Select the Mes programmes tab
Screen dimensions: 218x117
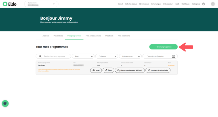[74, 36]
